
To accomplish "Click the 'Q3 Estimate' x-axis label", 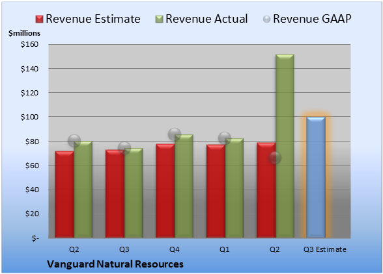I will 325,249.
